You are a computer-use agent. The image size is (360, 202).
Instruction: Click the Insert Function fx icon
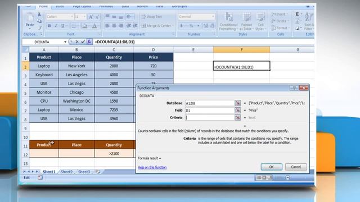coord(89,42)
